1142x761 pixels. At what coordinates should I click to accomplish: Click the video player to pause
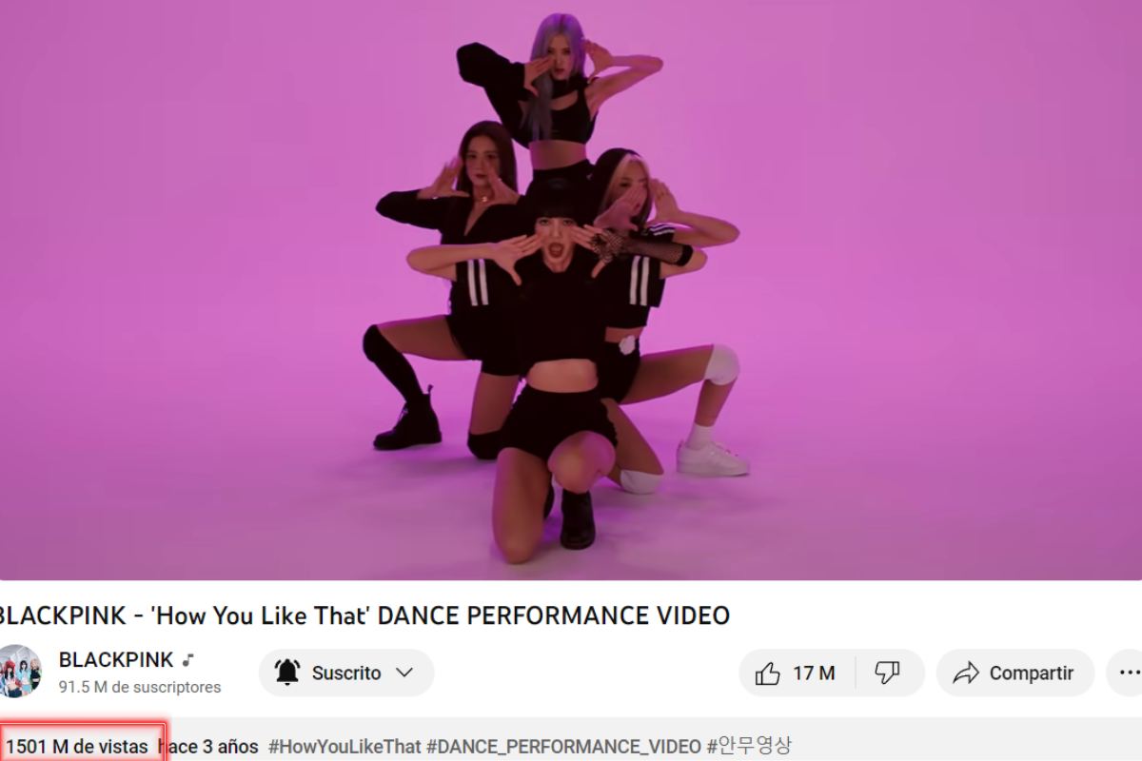click(x=571, y=289)
